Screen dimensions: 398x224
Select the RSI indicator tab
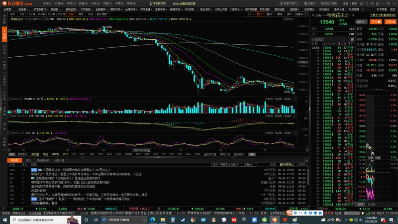pos(73,154)
